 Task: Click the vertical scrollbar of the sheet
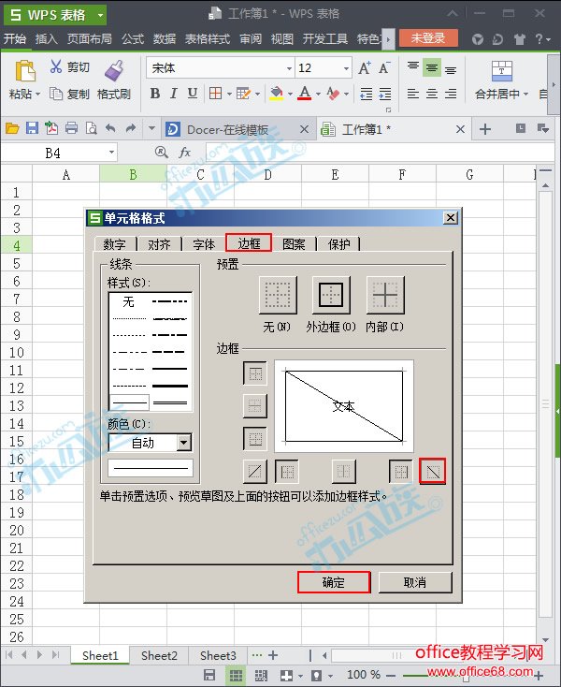(x=546, y=403)
